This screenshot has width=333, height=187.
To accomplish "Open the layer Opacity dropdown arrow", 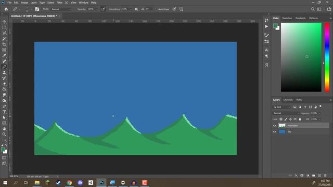I will [x=319, y=113].
